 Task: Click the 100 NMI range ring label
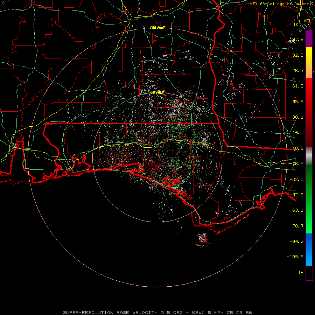click(157, 28)
